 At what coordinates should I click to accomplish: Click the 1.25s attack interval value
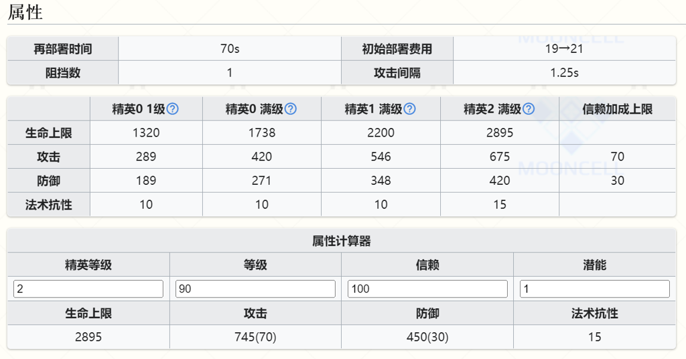pos(564,73)
